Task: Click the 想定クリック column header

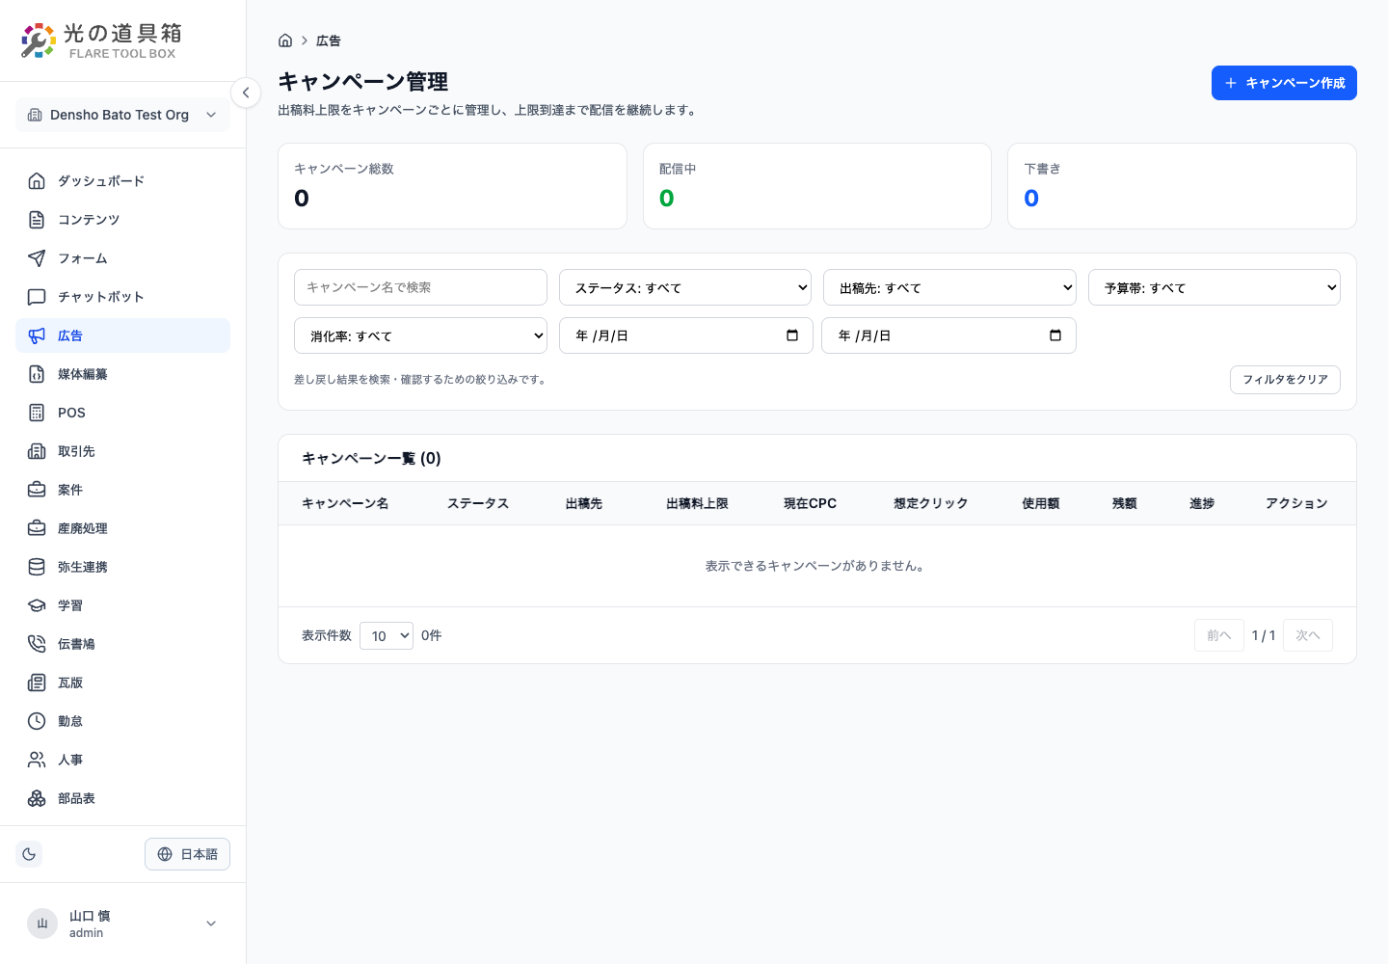Action: pyautogui.click(x=930, y=503)
